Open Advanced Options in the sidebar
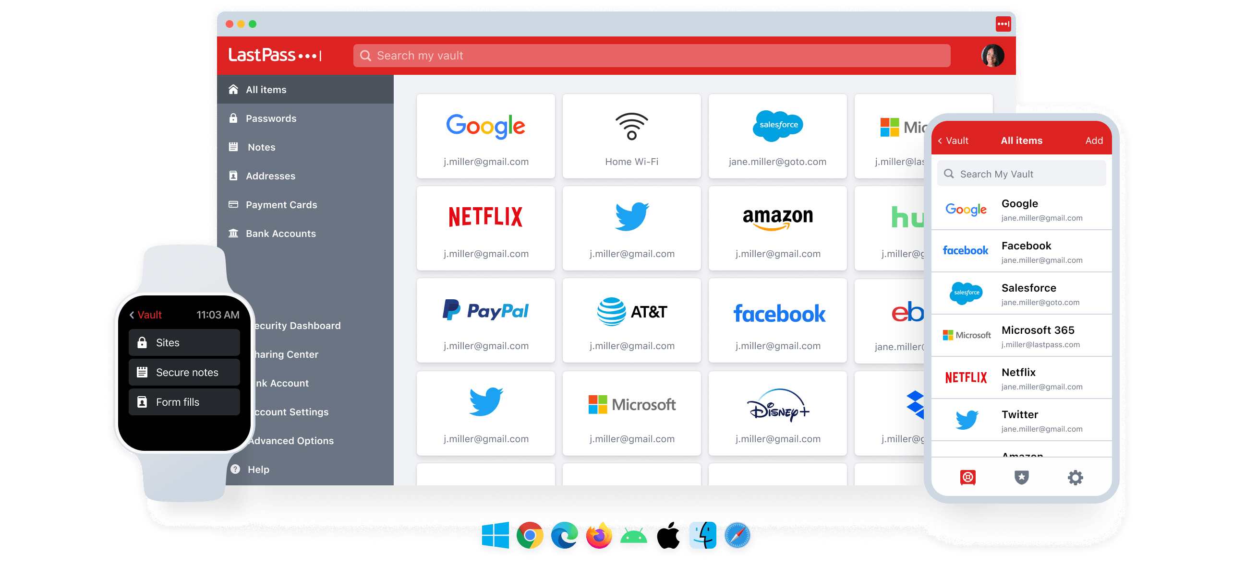 [292, 441]
